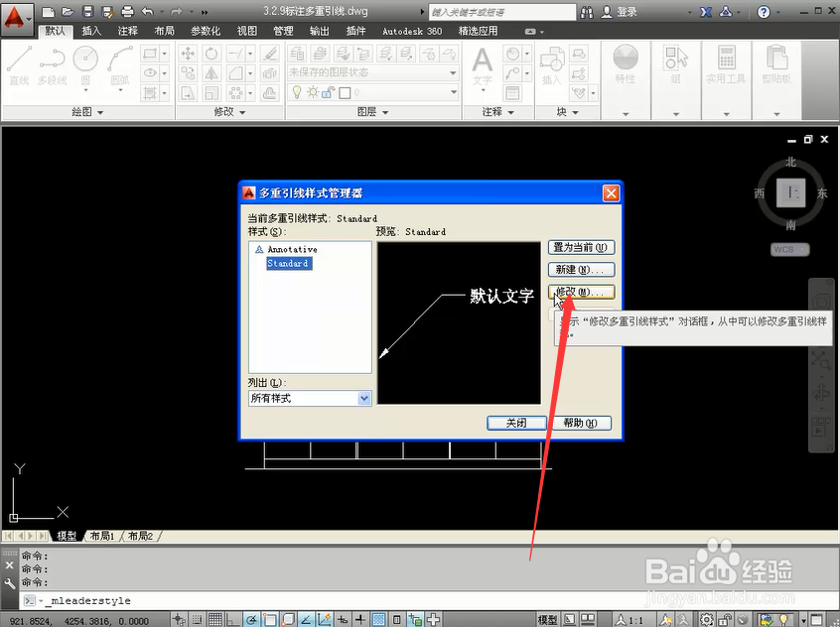Click the Group (组) icon
Screen dimensions: 840x627
(675, 64)
